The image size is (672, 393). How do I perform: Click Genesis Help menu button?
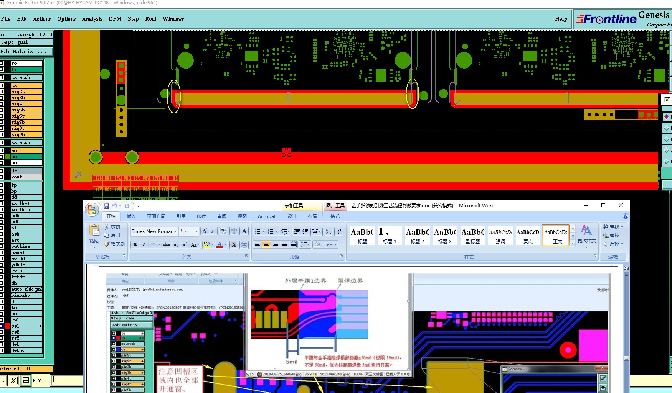(561, 19)
